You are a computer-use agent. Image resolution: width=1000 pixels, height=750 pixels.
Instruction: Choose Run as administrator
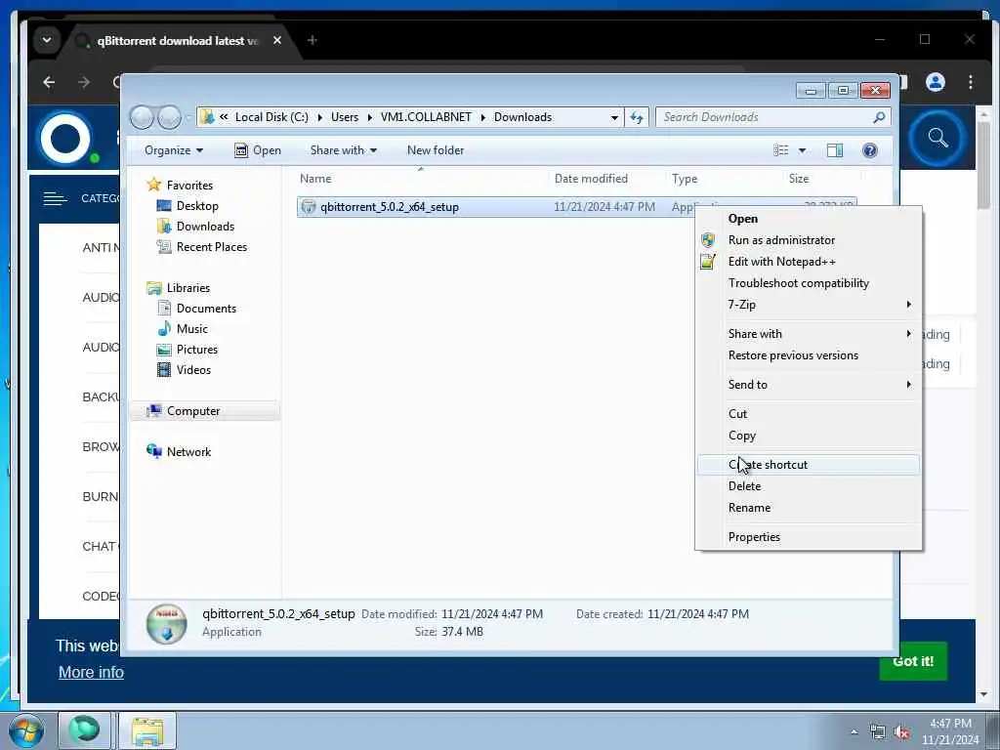click(781, 240)
